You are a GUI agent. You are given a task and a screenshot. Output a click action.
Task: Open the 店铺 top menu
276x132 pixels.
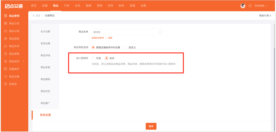coord(45,6)
